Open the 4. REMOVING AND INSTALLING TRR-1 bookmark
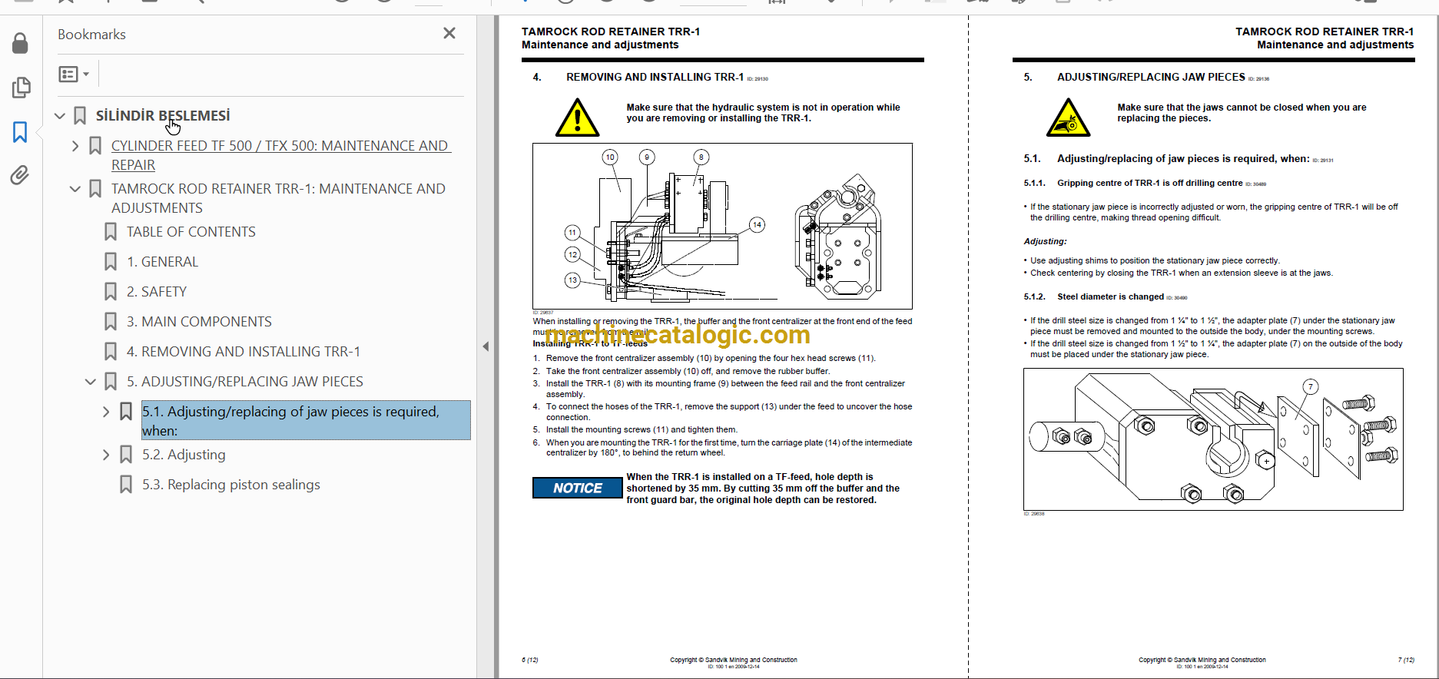Image resolution: width=1439 pixels, height=679 pixels. click(x=244, y=352)
